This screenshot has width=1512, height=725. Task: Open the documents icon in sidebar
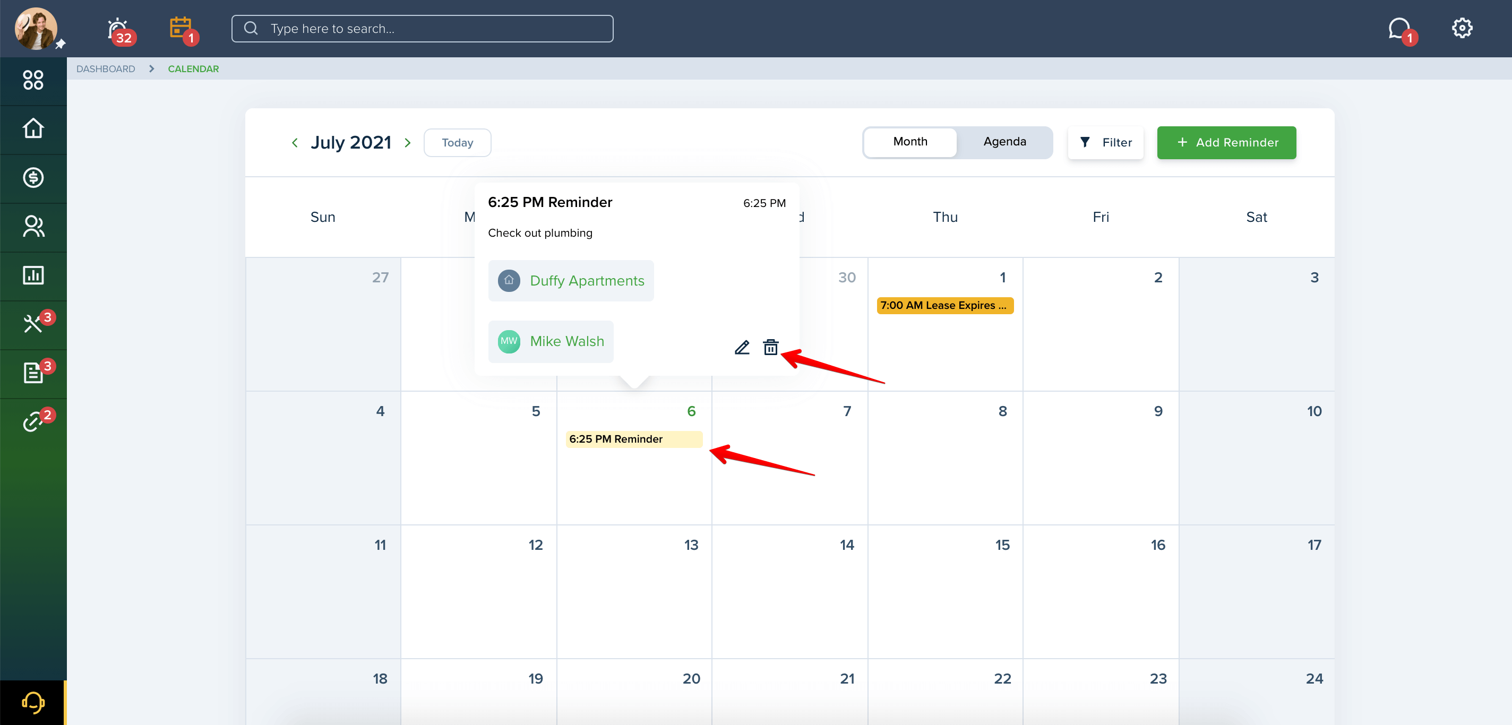[x=33, y=373]
